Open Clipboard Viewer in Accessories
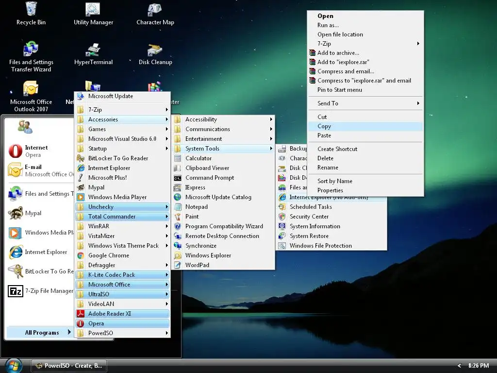This screenshot has height=373, width=497. coord(223,168)
